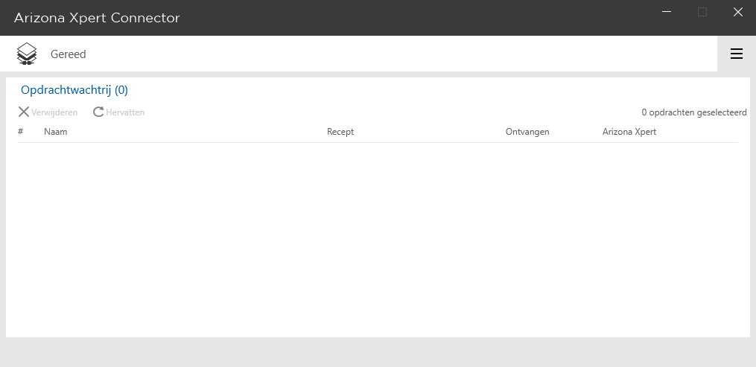
Task: Sort by the Arizona Xpert column header
Action: (x=629, y=132)
